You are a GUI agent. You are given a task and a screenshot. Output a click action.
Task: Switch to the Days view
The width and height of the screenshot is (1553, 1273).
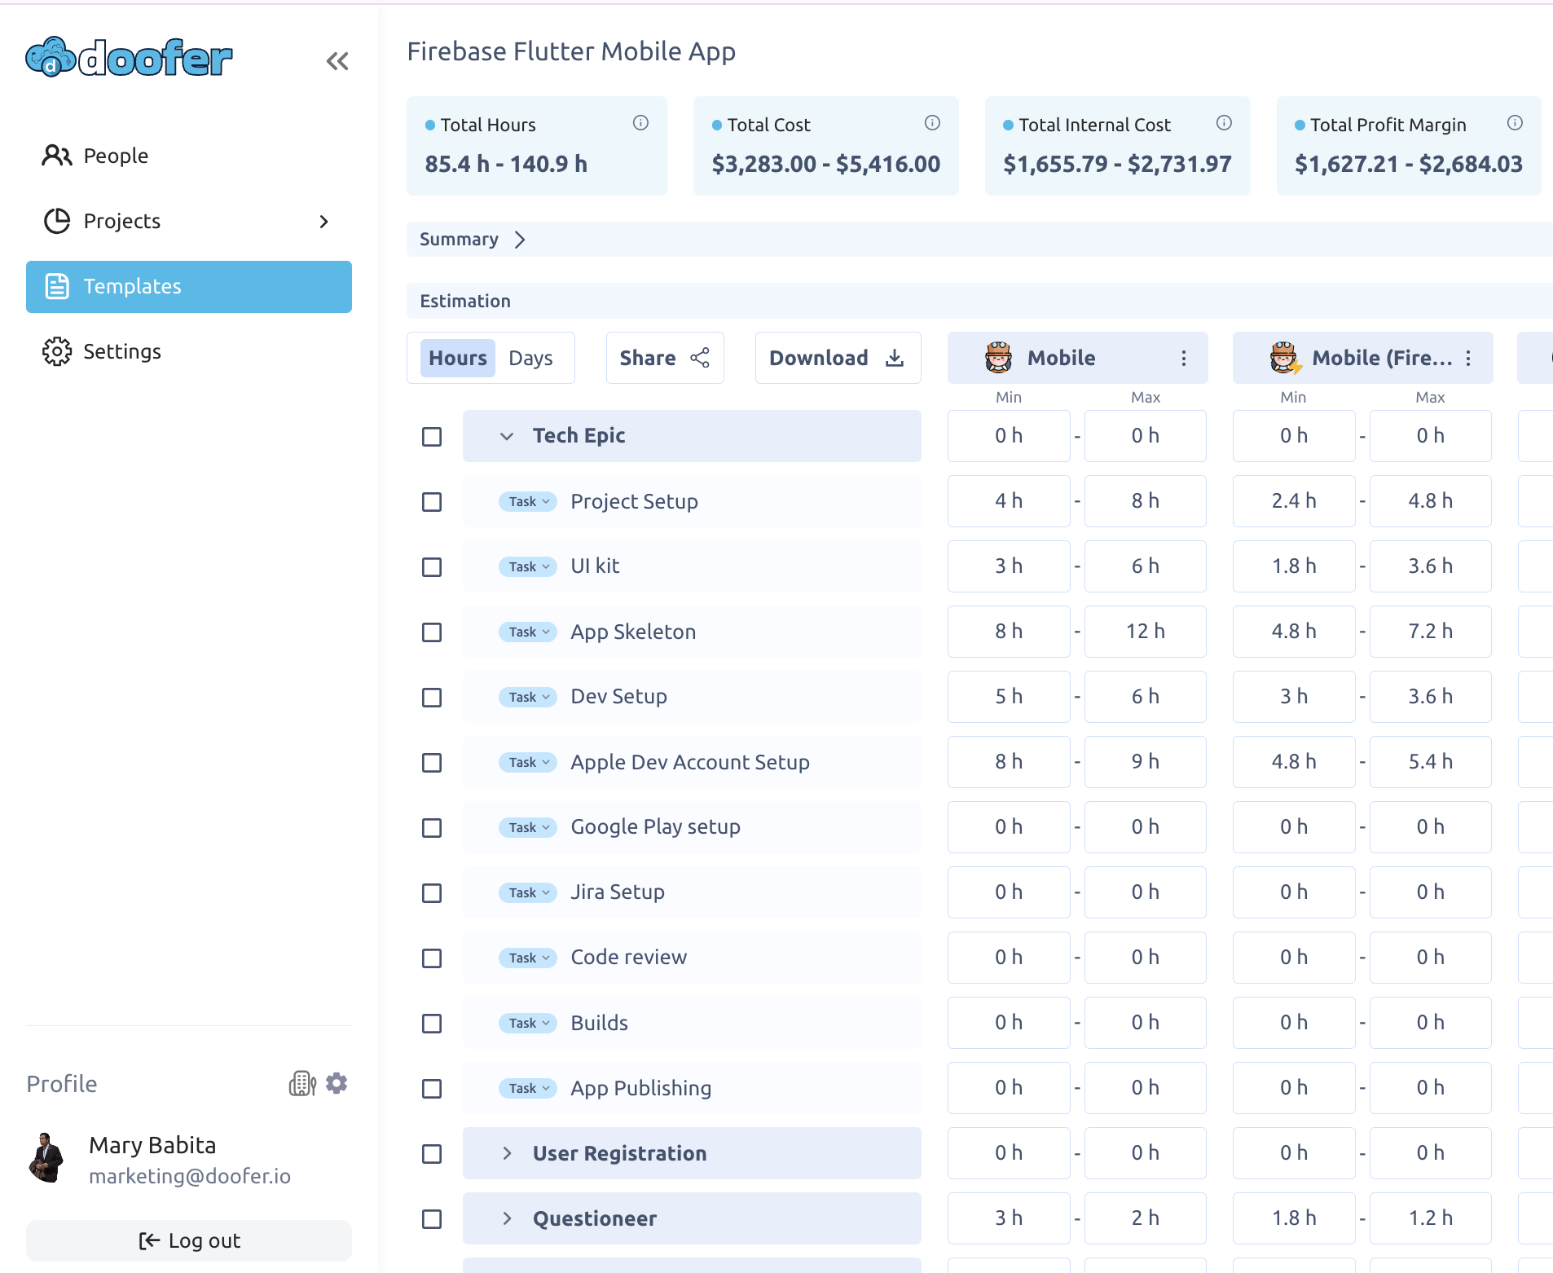(x=530, y=358)
